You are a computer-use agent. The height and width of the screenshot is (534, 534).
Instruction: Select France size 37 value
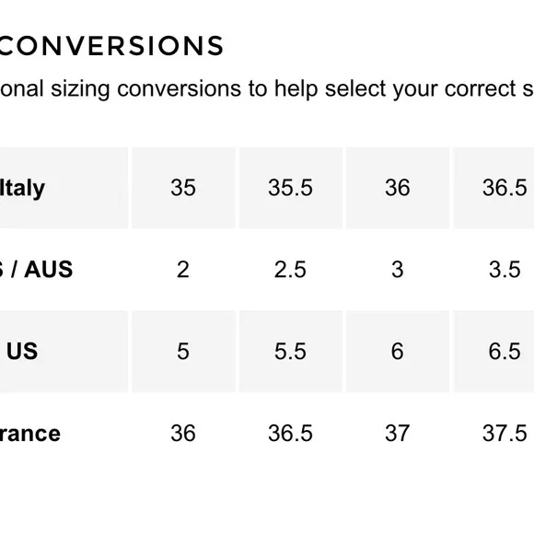(398, 434)
